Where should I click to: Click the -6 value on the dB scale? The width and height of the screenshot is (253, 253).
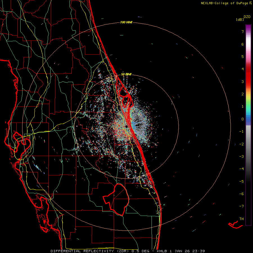click(x=241, y=194)
